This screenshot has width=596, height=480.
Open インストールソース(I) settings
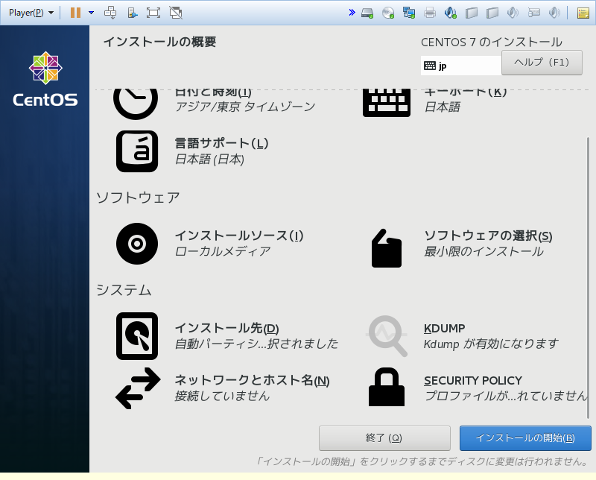point(239,236)
